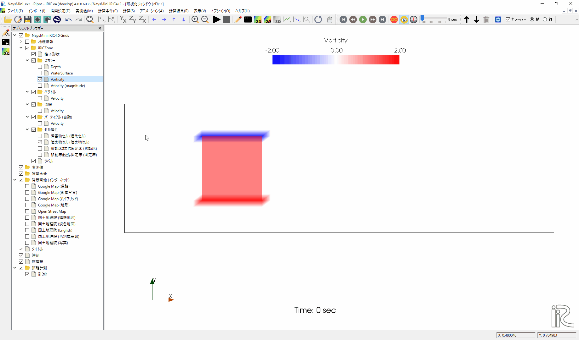Toggle the カラーバー checkbox in toolbar
The width and height of the screenshot is (579, 340).
[x=508, y=19]
